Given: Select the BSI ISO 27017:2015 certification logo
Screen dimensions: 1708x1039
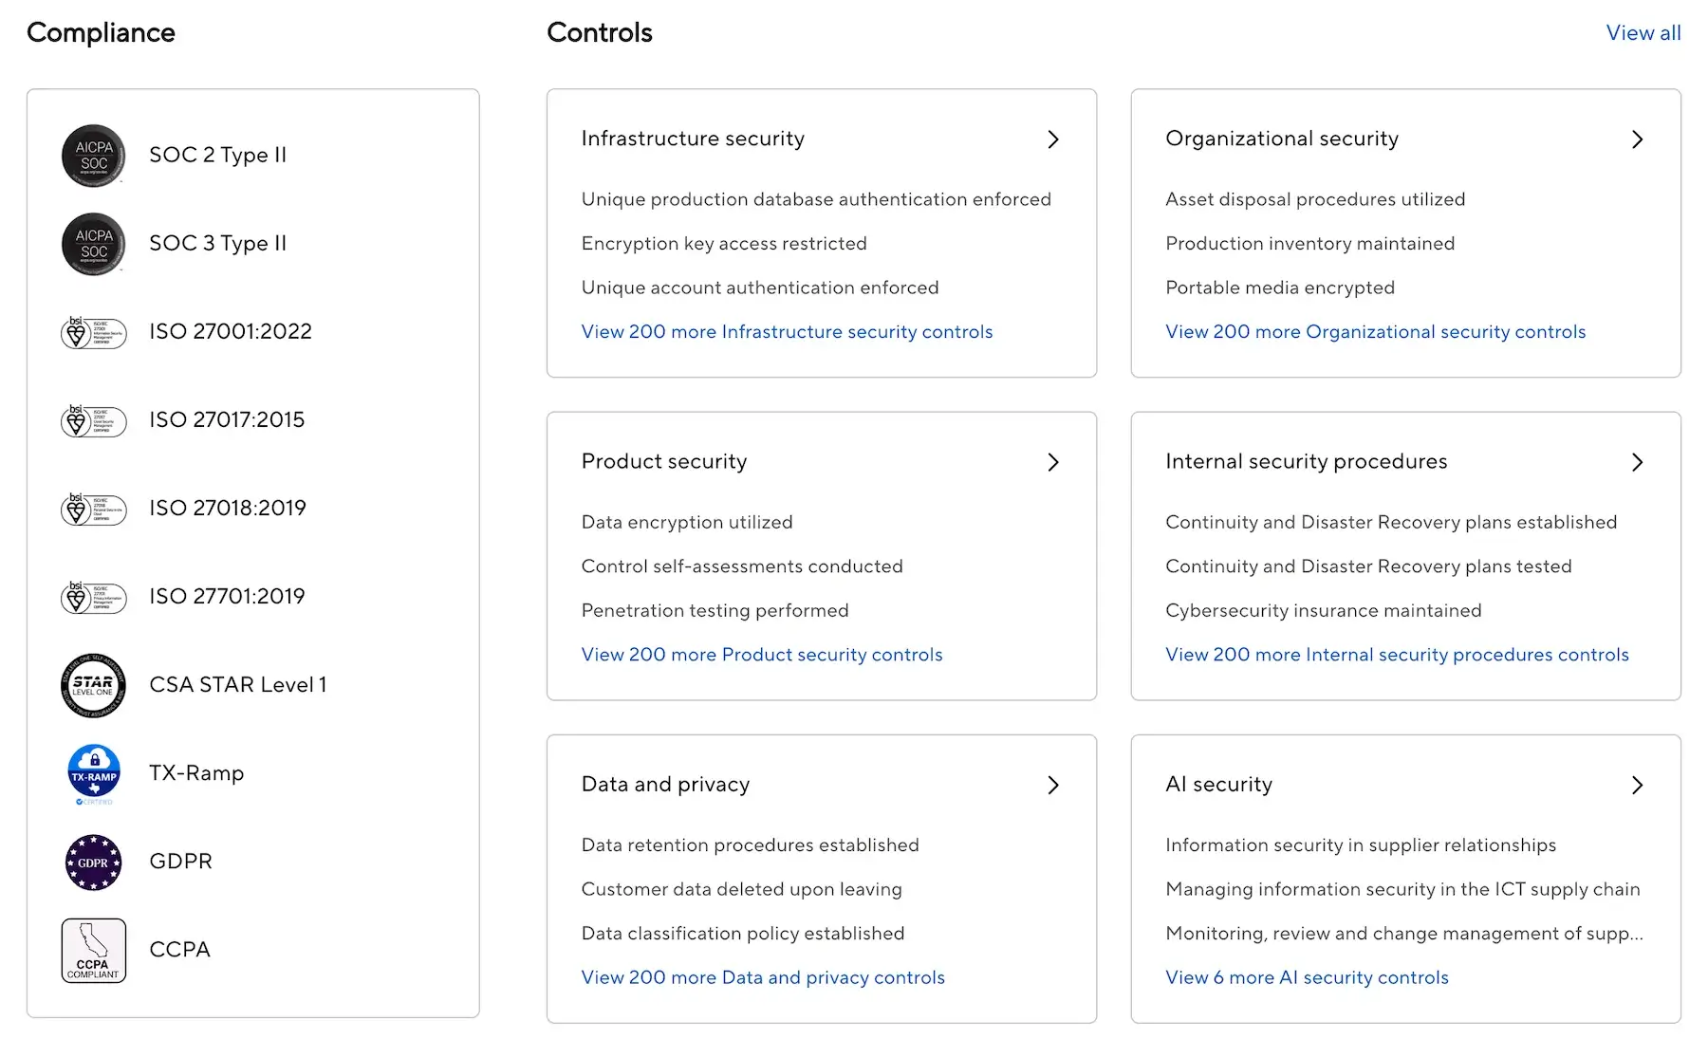Looking at the screenshot, I should tap(94, 420).
